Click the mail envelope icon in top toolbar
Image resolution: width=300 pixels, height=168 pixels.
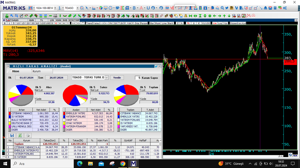tap(270, 8)
